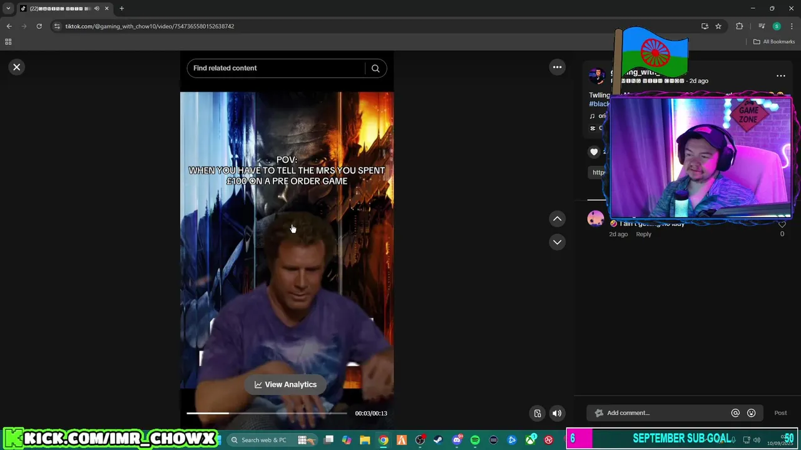Open Copilot from taskbar
Image resolution: width=801 pixels, height=450 pixels.
coord(347,440)
